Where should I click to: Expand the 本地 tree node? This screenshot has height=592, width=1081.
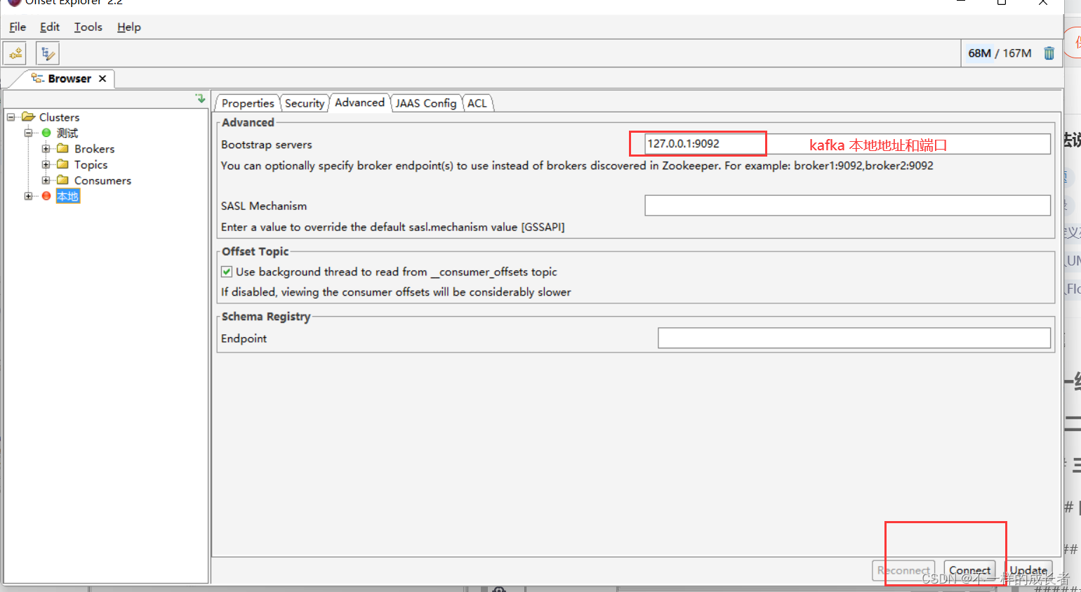click(x=28, y=196)
